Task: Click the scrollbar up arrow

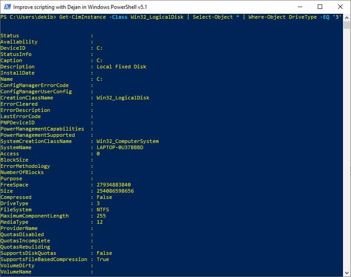Action: click(347, 17)
